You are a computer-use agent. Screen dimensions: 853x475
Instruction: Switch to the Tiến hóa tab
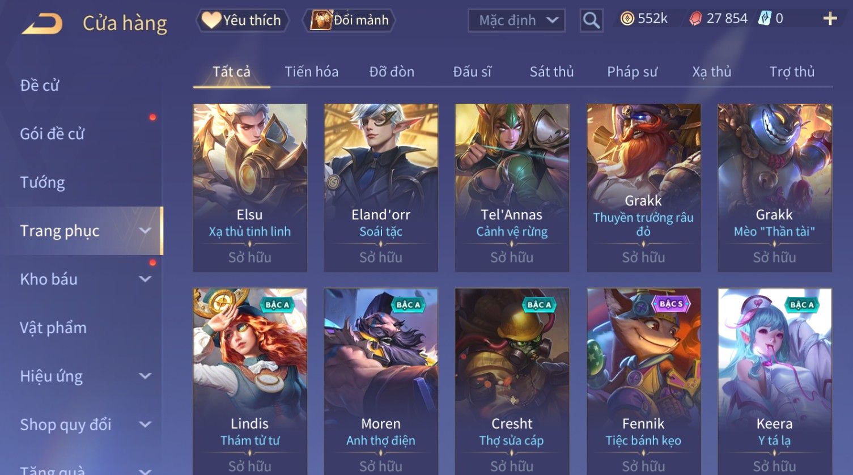point(311,72)
